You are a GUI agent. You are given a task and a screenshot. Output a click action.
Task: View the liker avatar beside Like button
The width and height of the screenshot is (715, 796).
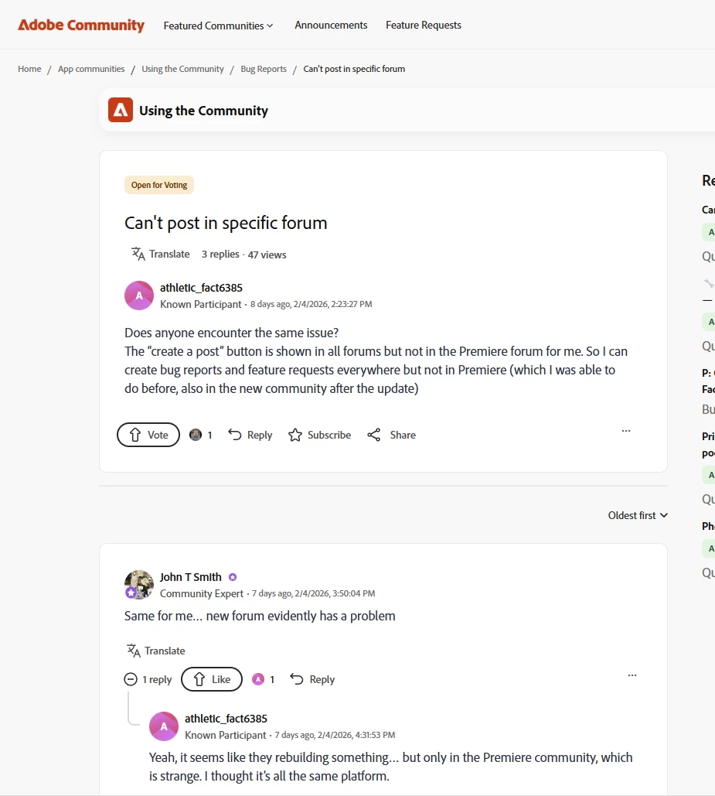258,679
